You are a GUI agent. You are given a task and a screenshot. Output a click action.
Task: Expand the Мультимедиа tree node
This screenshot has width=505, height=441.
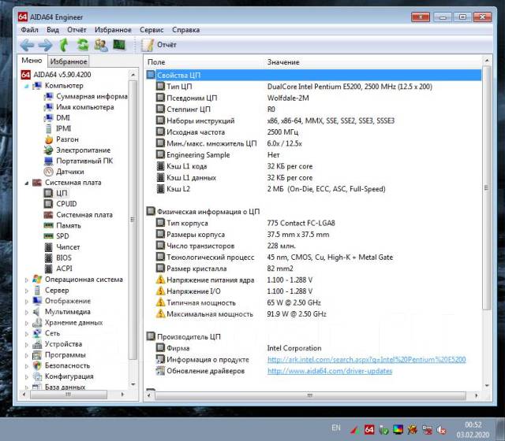(x=27, y=311)
